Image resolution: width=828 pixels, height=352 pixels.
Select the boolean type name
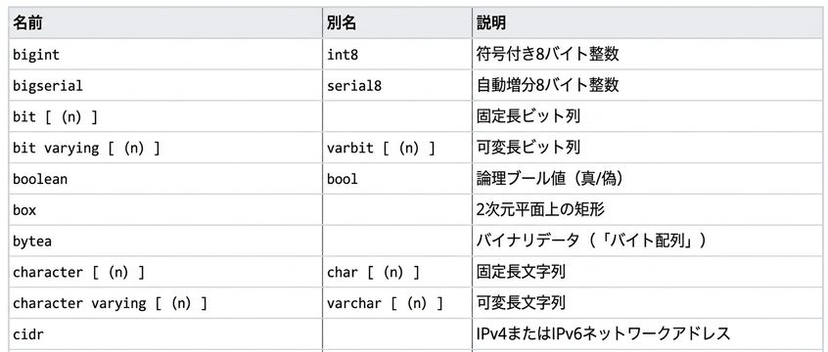[40, 179]
